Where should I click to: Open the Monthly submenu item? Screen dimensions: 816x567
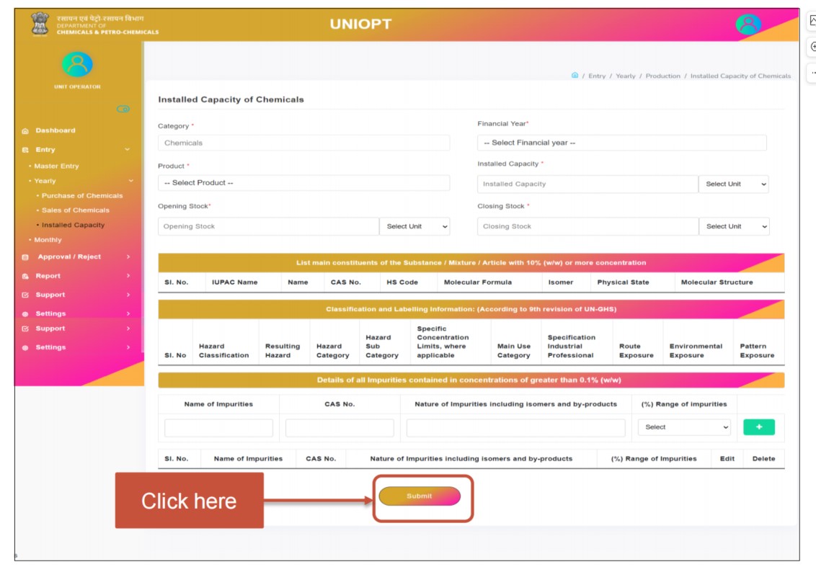click(48, 240)
